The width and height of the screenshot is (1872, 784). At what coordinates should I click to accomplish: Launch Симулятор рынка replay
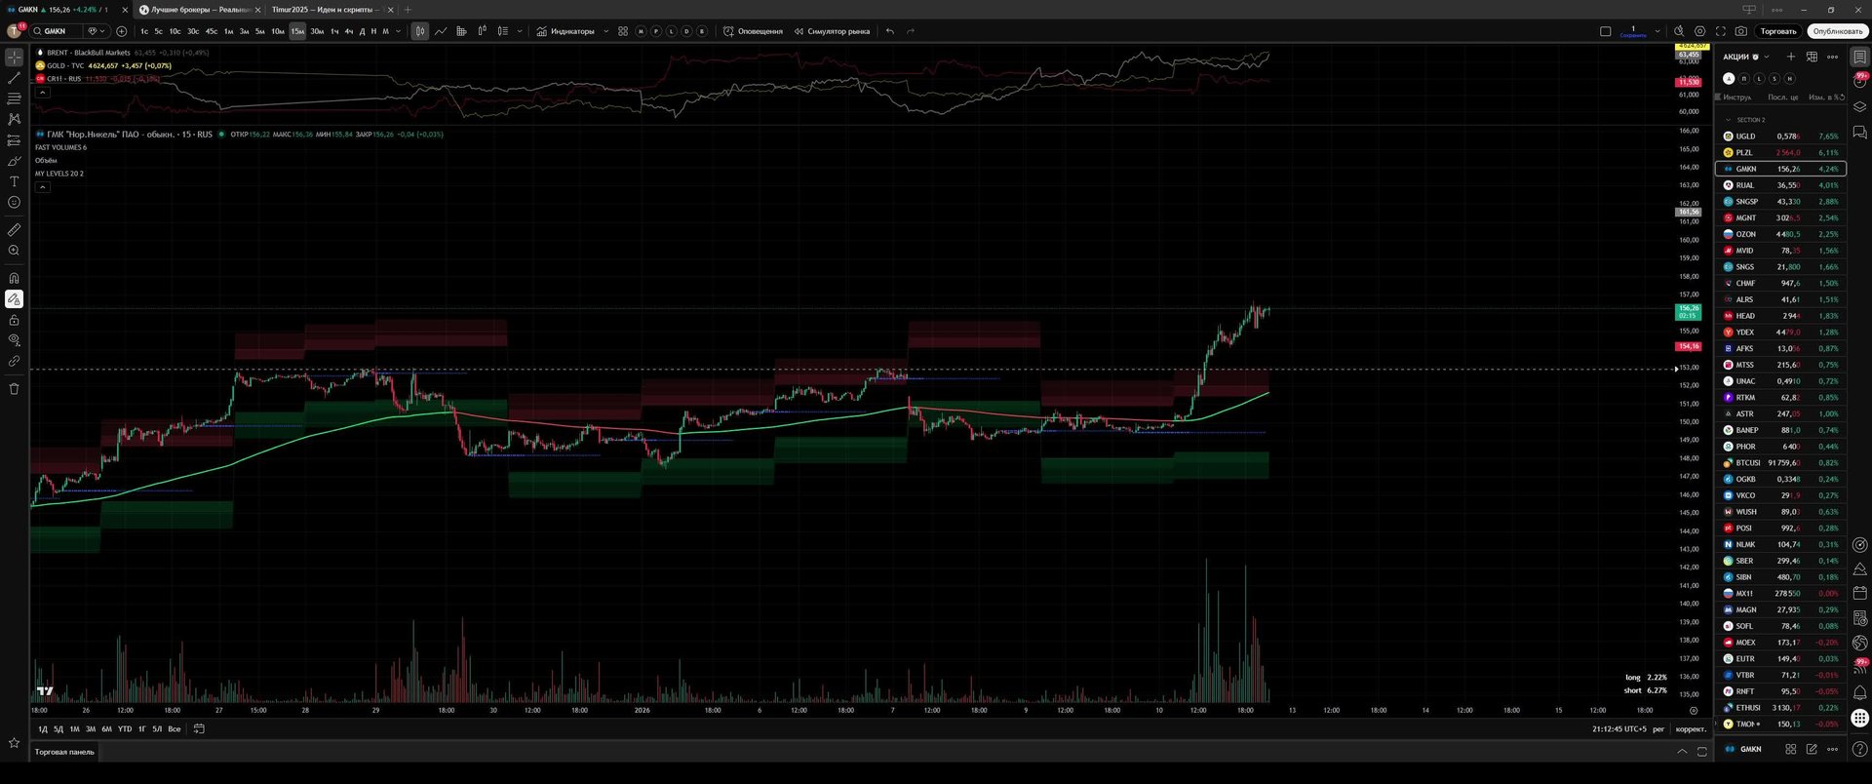click(832, 31)
